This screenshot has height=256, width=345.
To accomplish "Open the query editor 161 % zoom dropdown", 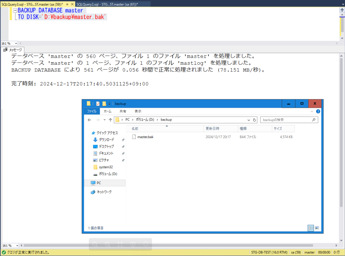I will [x=16, y=44].
